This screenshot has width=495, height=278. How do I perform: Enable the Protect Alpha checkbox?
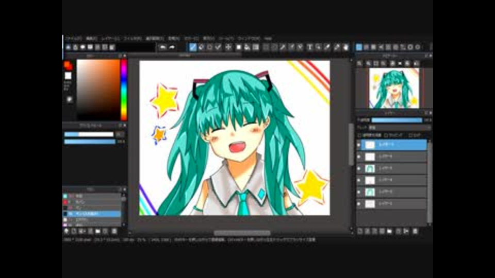click(359, 135)
